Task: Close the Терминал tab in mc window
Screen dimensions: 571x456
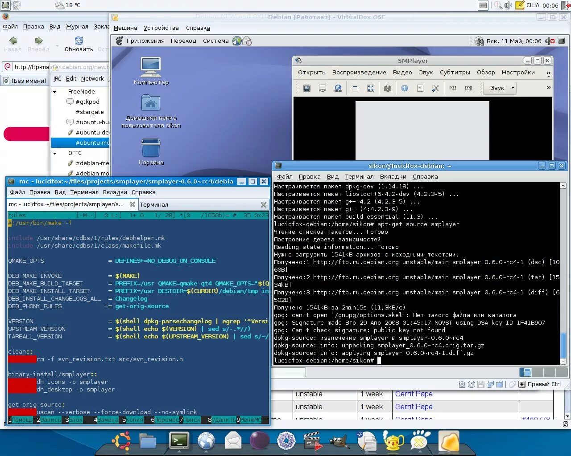Action: [x=264, y=205]
